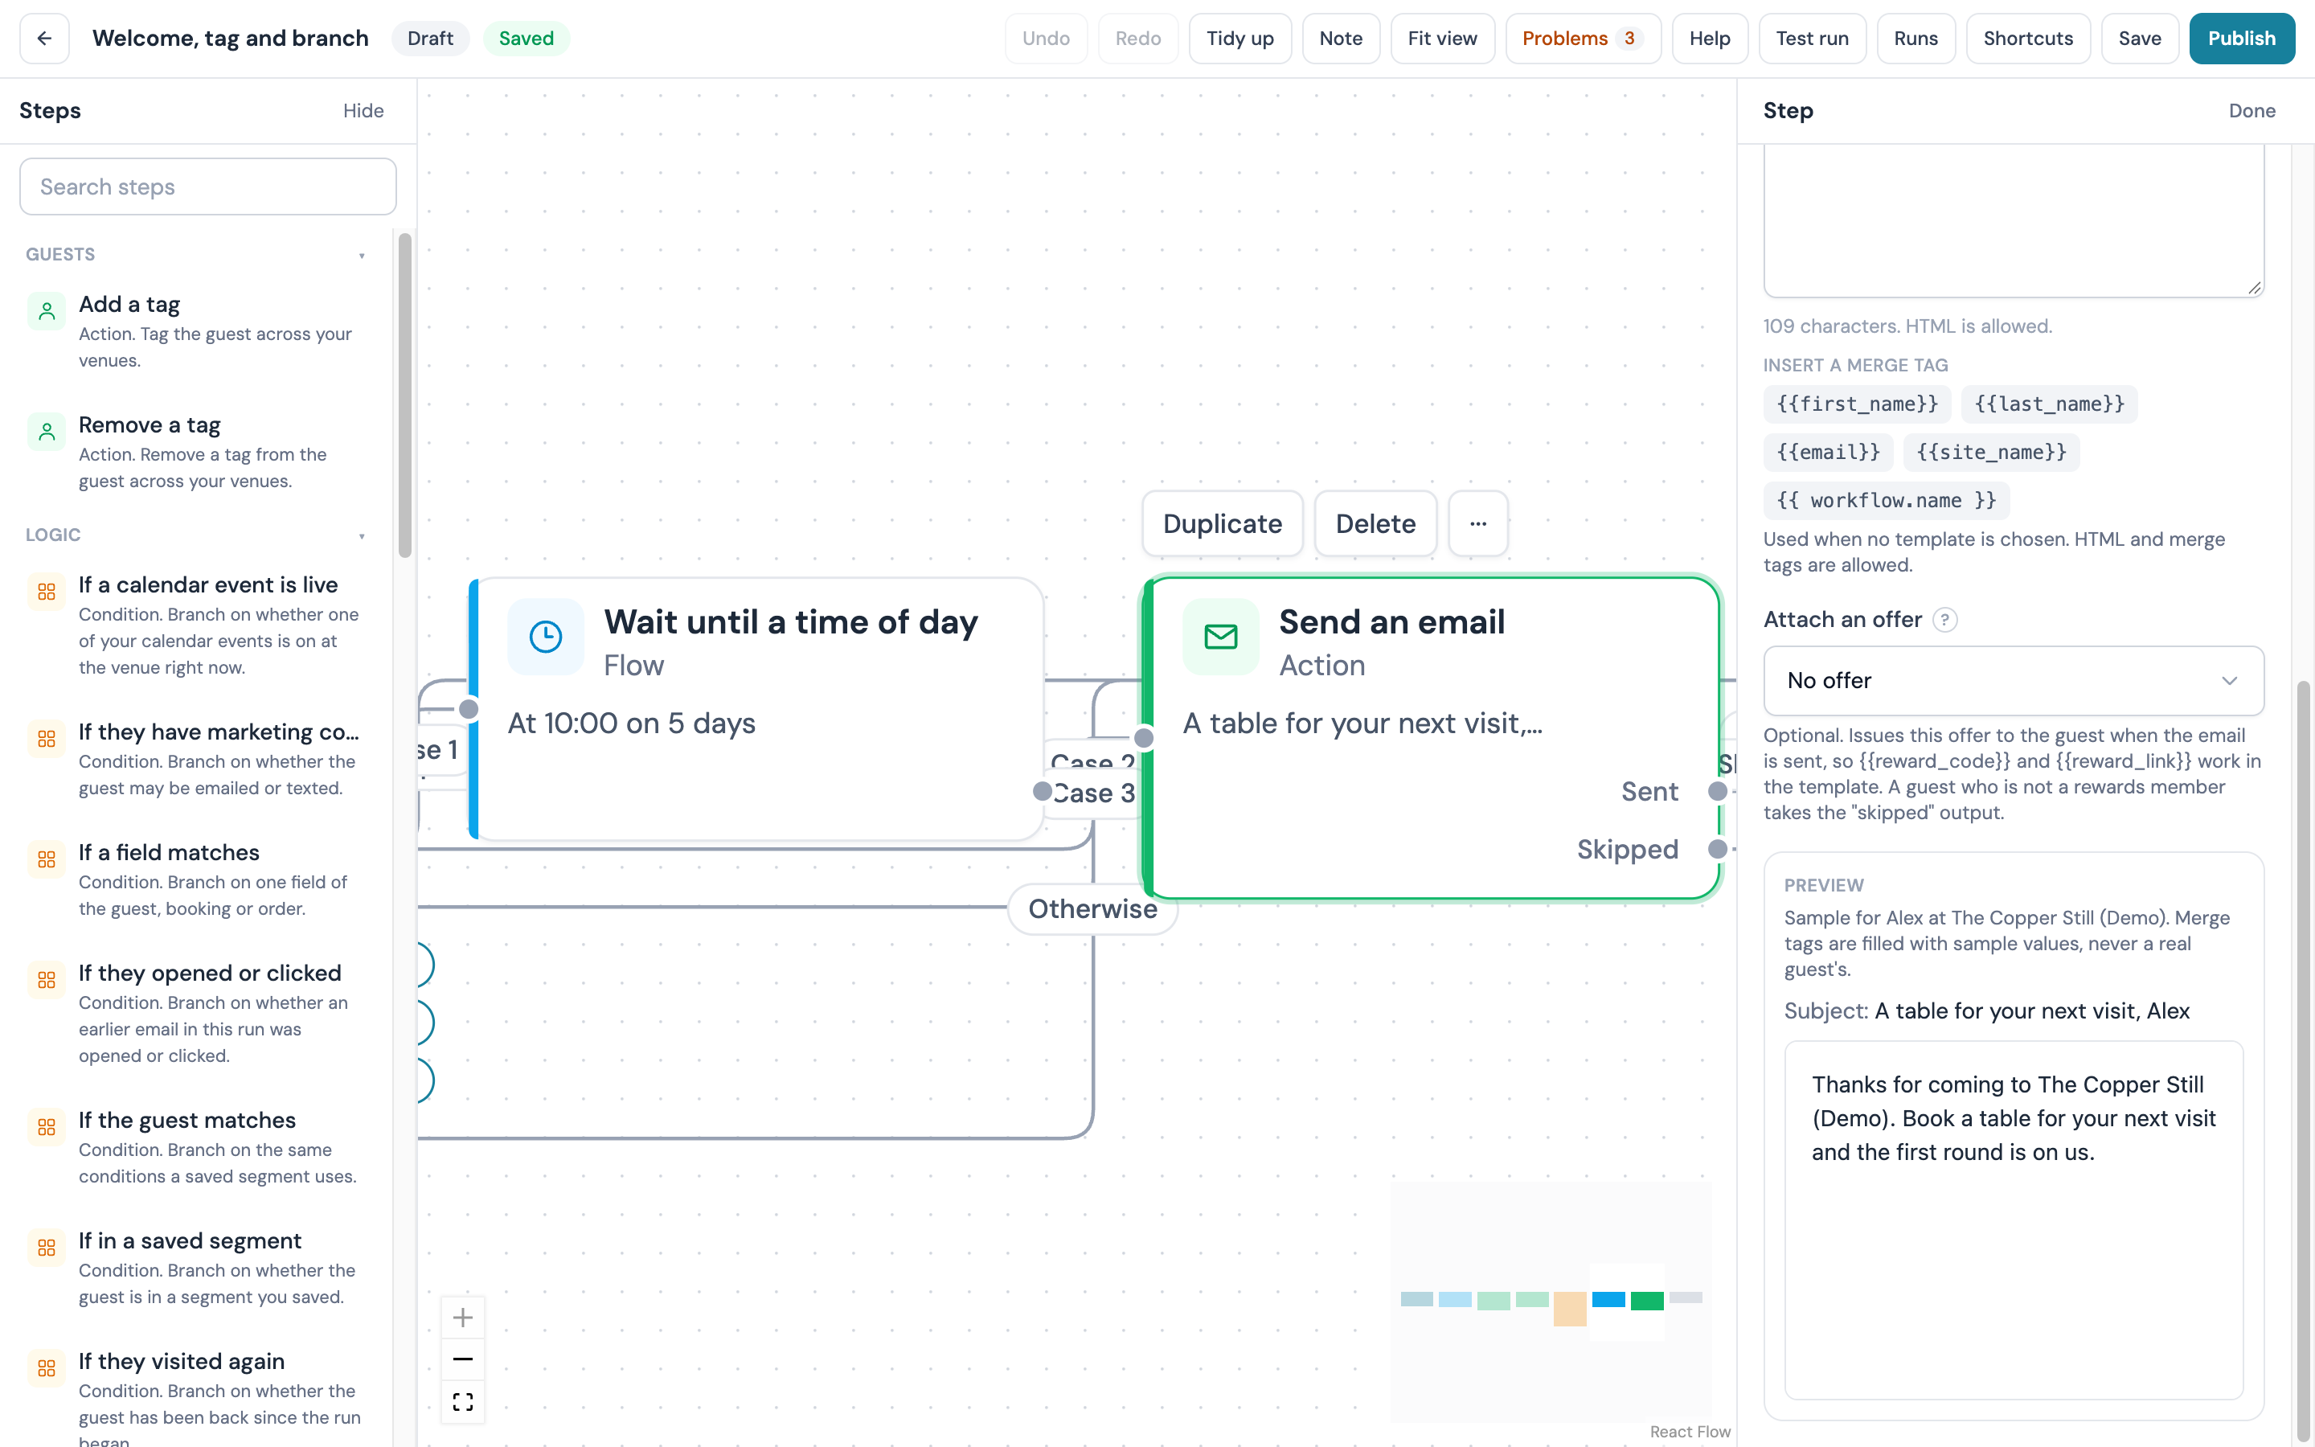Click inside the email body textarea

tap(2014, 220)
